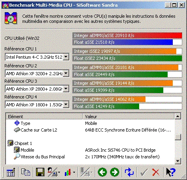Click the Valeur column header

point(128,116)
